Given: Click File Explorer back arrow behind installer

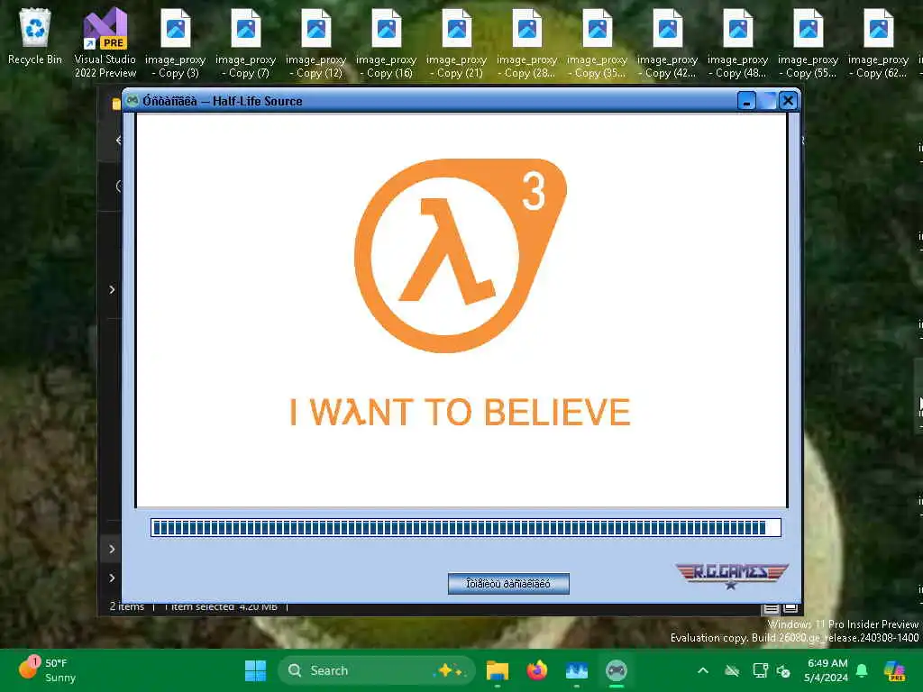Looking at the screenshot, I should tap(118, 140).
